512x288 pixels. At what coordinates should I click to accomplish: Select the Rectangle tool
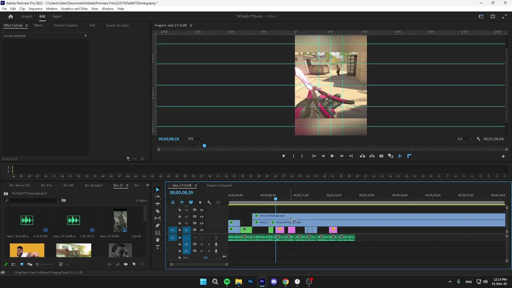pyautogui.click(x=158, y=232)
